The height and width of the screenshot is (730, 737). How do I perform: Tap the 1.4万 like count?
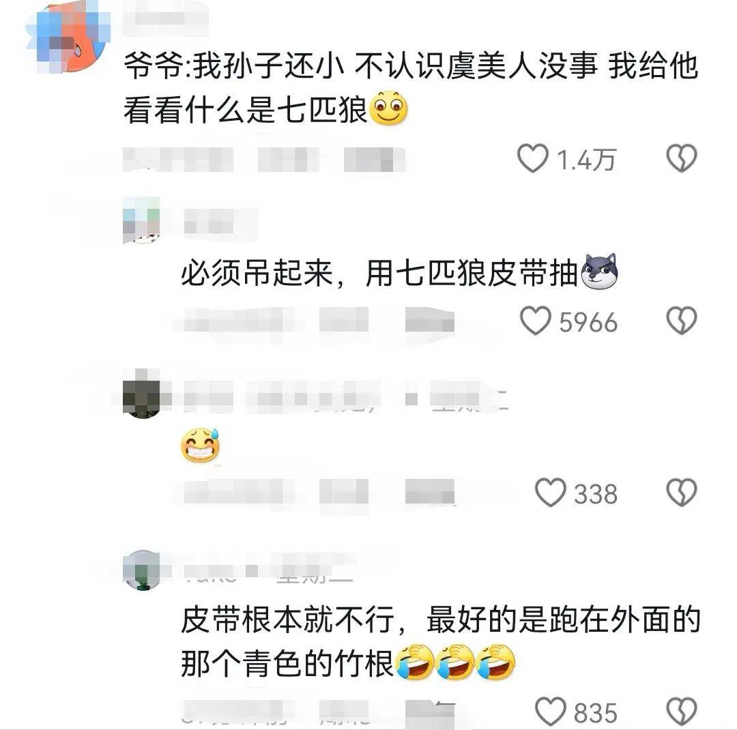(x=586, y=160)
